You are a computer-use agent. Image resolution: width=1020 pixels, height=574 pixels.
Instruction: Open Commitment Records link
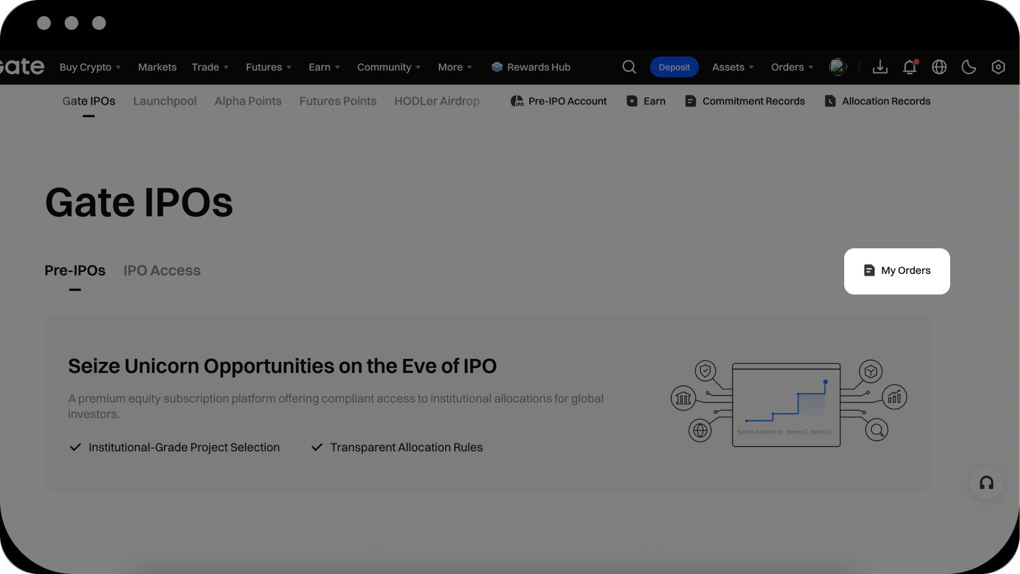coord(745,101)
